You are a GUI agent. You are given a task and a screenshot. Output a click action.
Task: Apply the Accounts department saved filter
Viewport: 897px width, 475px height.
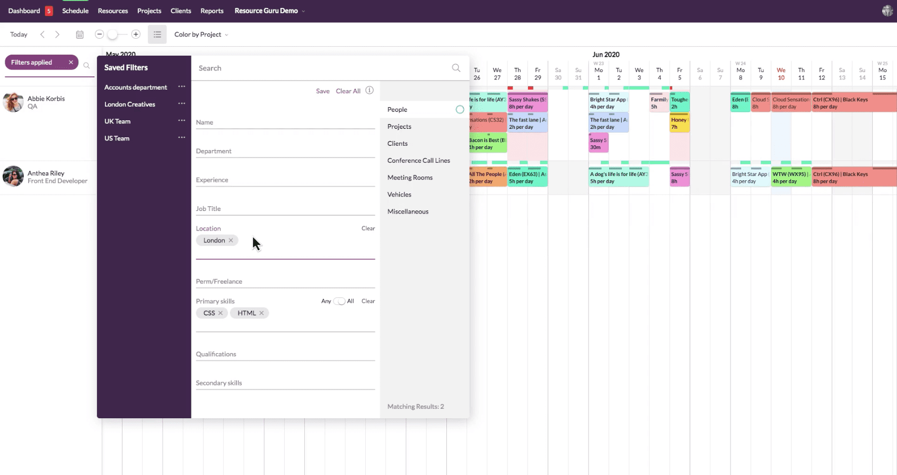point(136,87)
